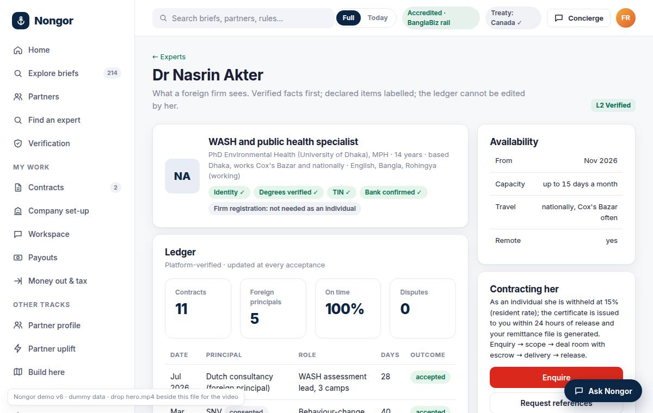
Task: Click the TIN verified tag
Action: [342, 192]
